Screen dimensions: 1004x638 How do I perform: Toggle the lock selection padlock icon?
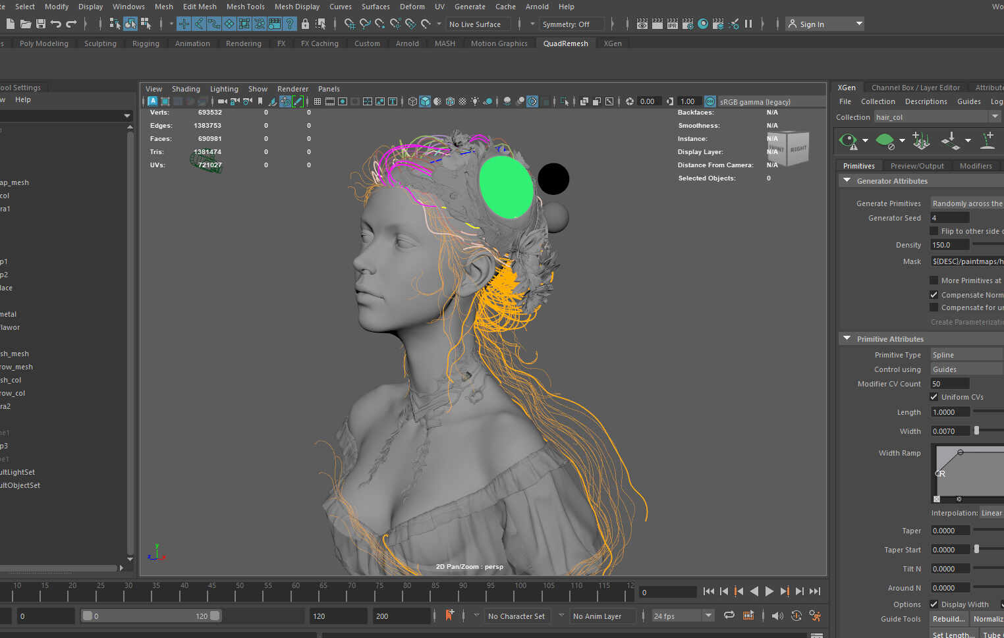point(305,24)
